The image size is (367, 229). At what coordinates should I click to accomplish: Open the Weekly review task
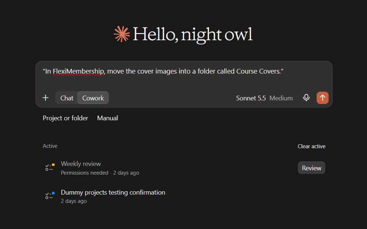click(x=184, y=168)
